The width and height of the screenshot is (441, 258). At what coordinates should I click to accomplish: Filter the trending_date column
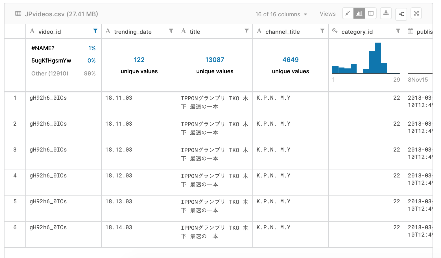[171, 31]
